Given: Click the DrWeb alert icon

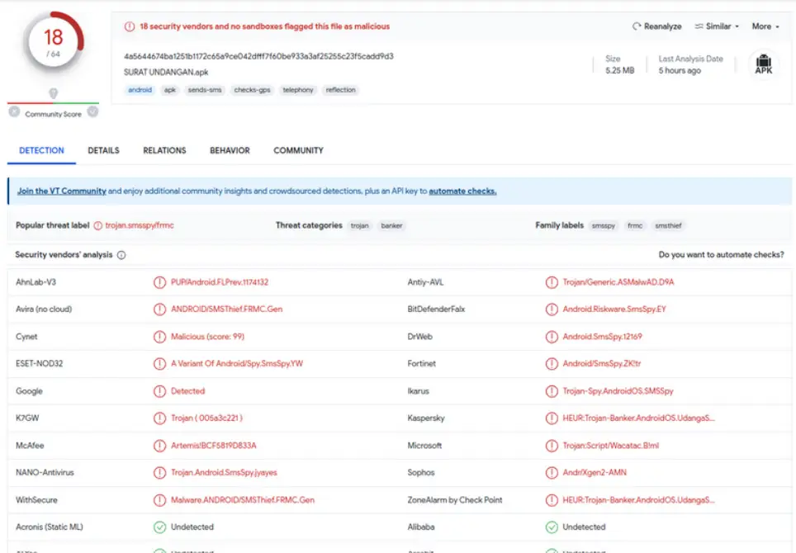Looking at the screenshot, I should tap(552, 337).
